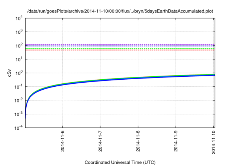Click the 2014-11-6 date tick label
237x166 pixels.
click(62, 141)
